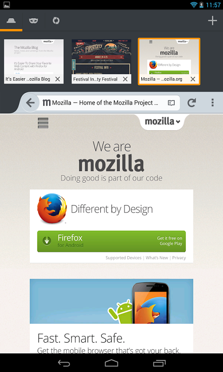
Task: Open the What's New link
Action: click(x=157, y=258)
